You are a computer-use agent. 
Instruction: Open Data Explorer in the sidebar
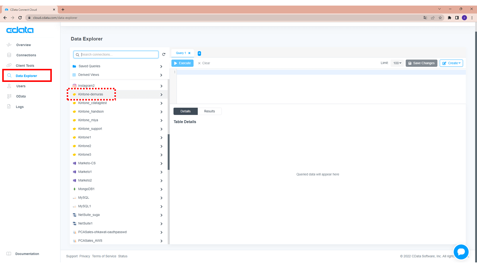pyautogui.click(x=26, y=76)
